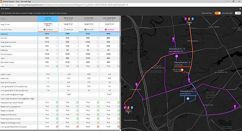Select the Auto Test driver column header
242x131 pixels.
[x=48, y=19]
